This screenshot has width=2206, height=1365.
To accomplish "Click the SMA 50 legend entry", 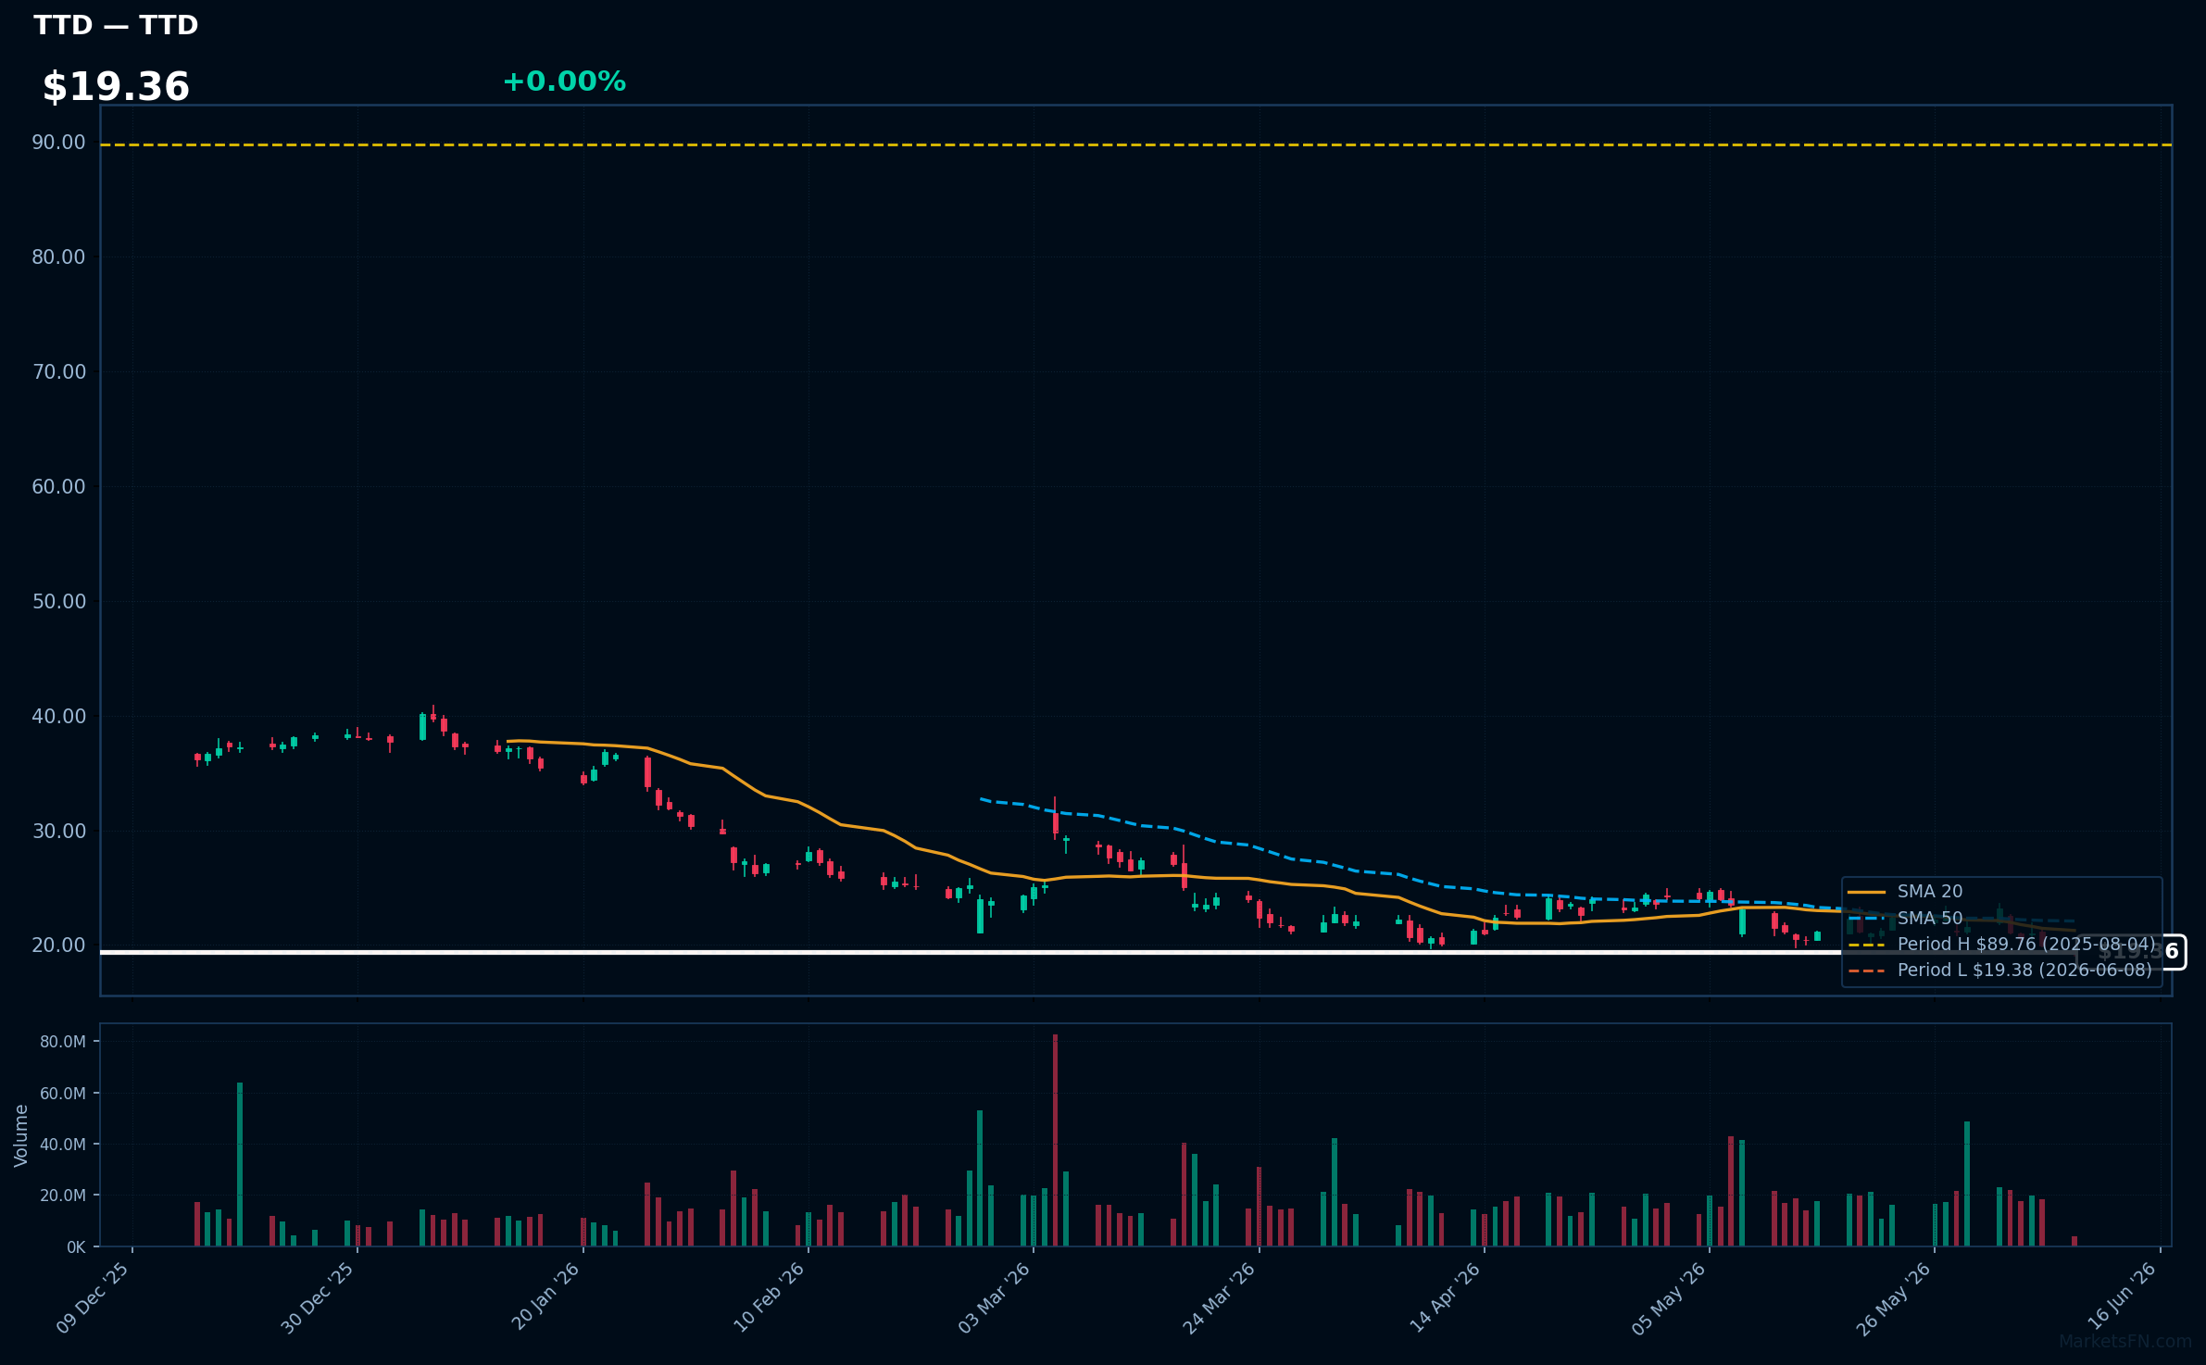I will coord(1905,919).
